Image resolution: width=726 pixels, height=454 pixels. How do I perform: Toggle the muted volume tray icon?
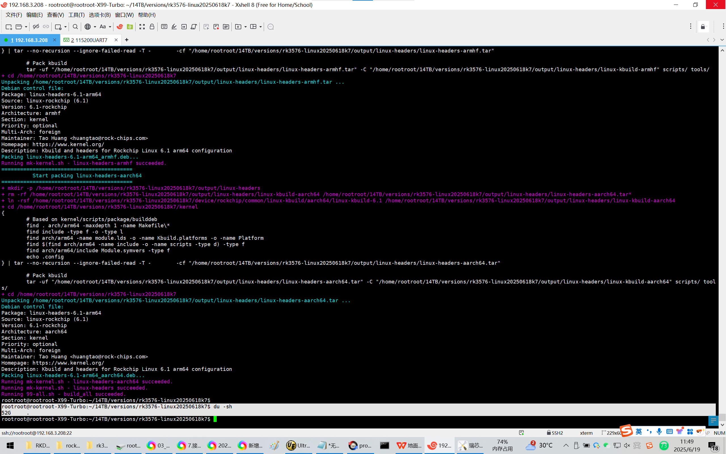627,445
